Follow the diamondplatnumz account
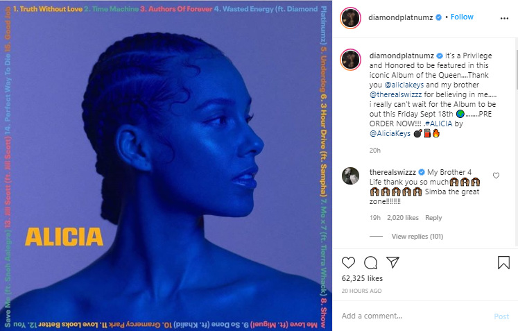The image size is (518, 331). point(462,17)
